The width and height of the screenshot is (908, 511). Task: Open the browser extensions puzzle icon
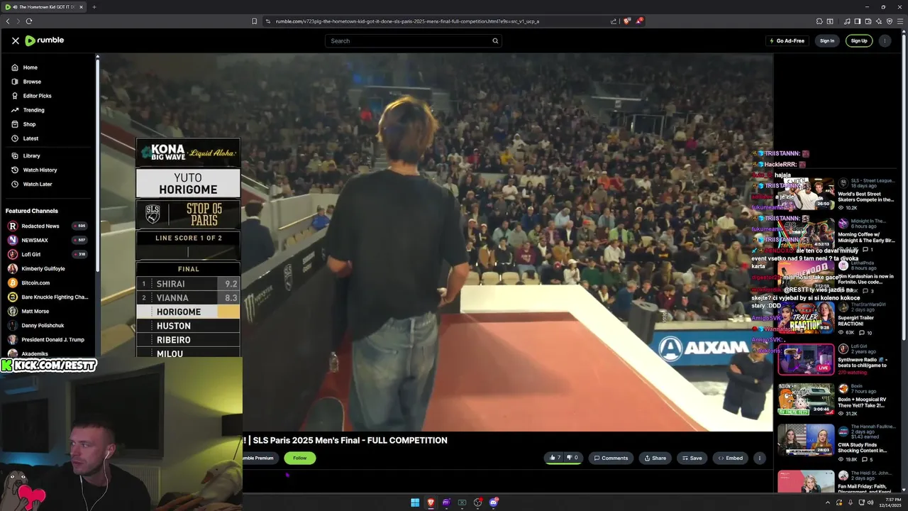point(819,21)
